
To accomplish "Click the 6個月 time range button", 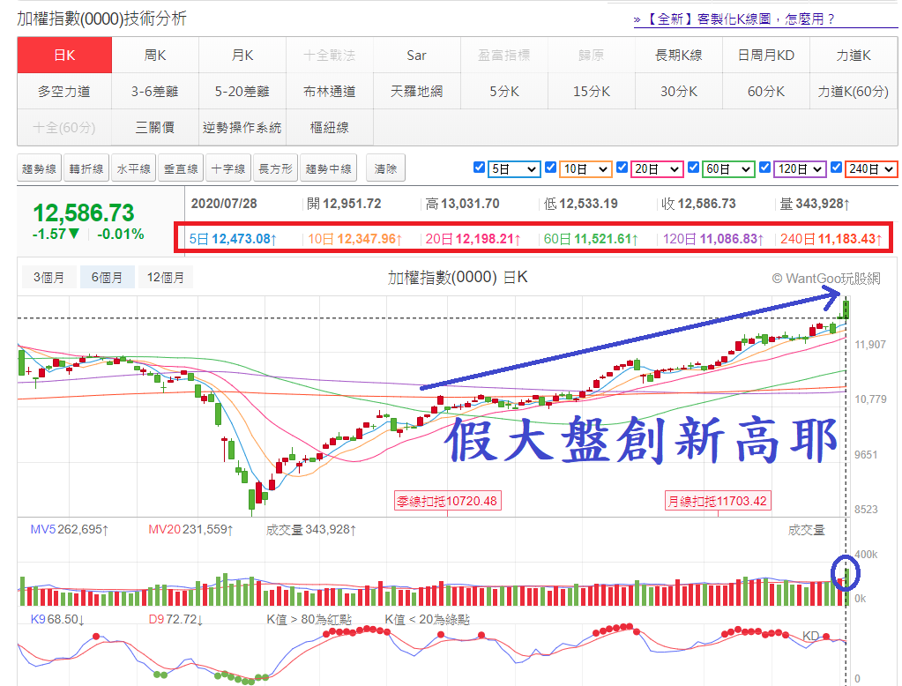I will pyautogui.click(x=106, y=277).
